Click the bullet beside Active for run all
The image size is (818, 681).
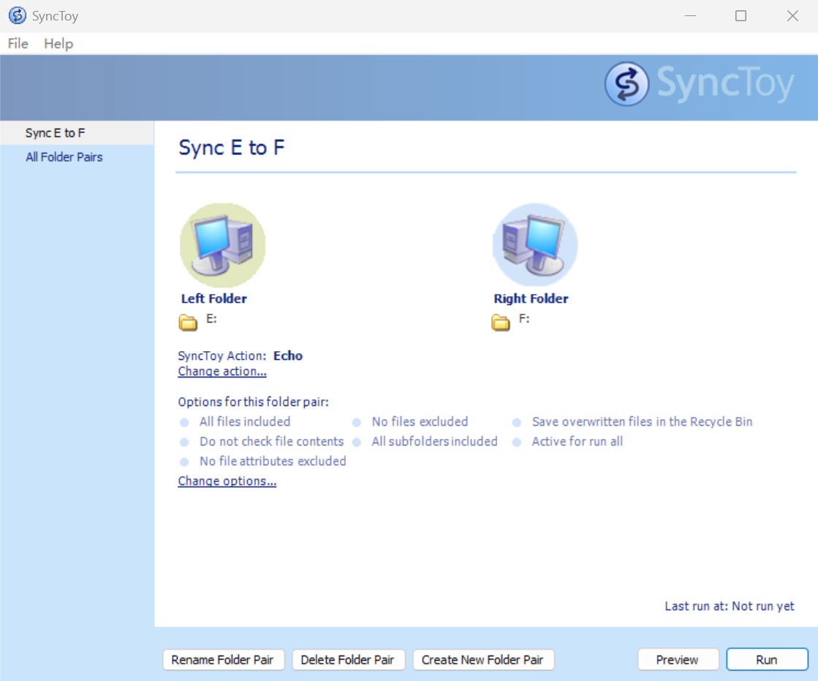[518, 442]
